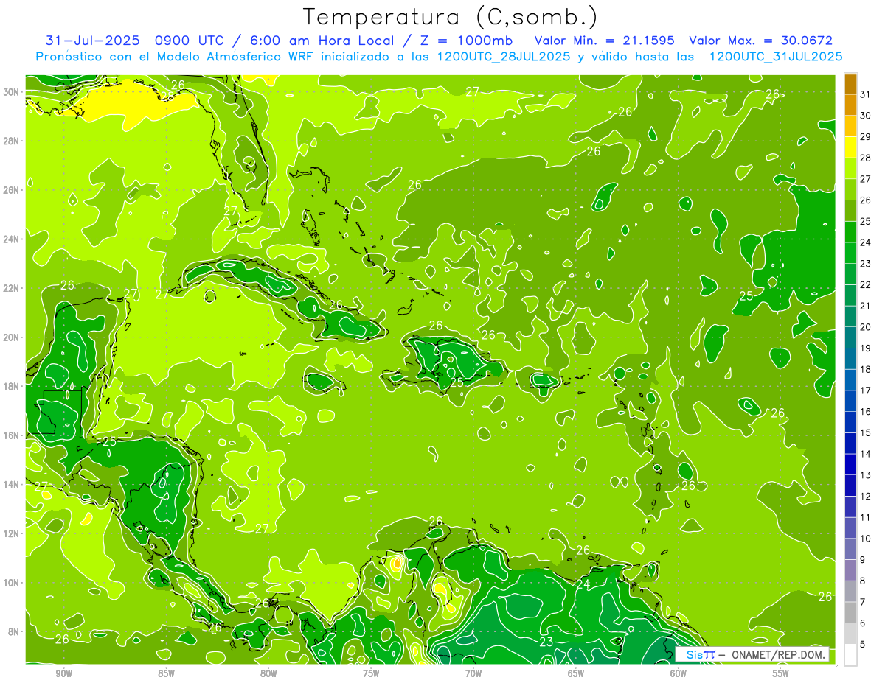Click the 'SisPI - ONAMET/REP.DOM.' credit label
Screen dimensions: 885x683
click(752, 654)
